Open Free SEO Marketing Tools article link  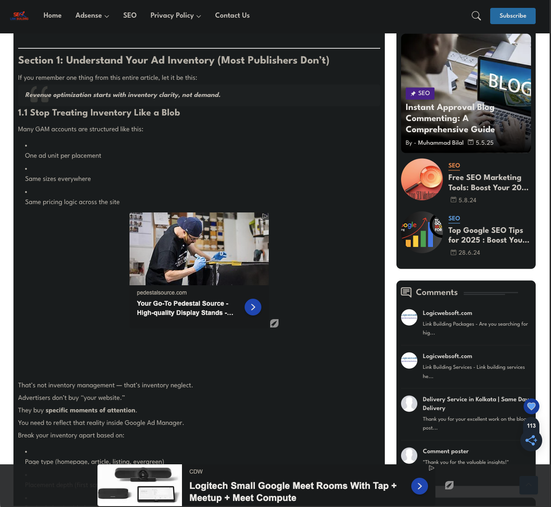[488, 182]
